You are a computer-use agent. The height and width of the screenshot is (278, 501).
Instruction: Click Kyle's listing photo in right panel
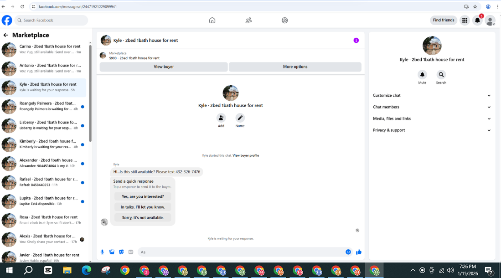click(432, 46)
